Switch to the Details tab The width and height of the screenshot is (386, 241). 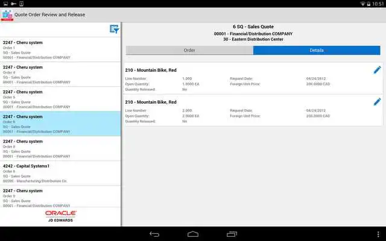pyautogui.click(x=317, y=50)
